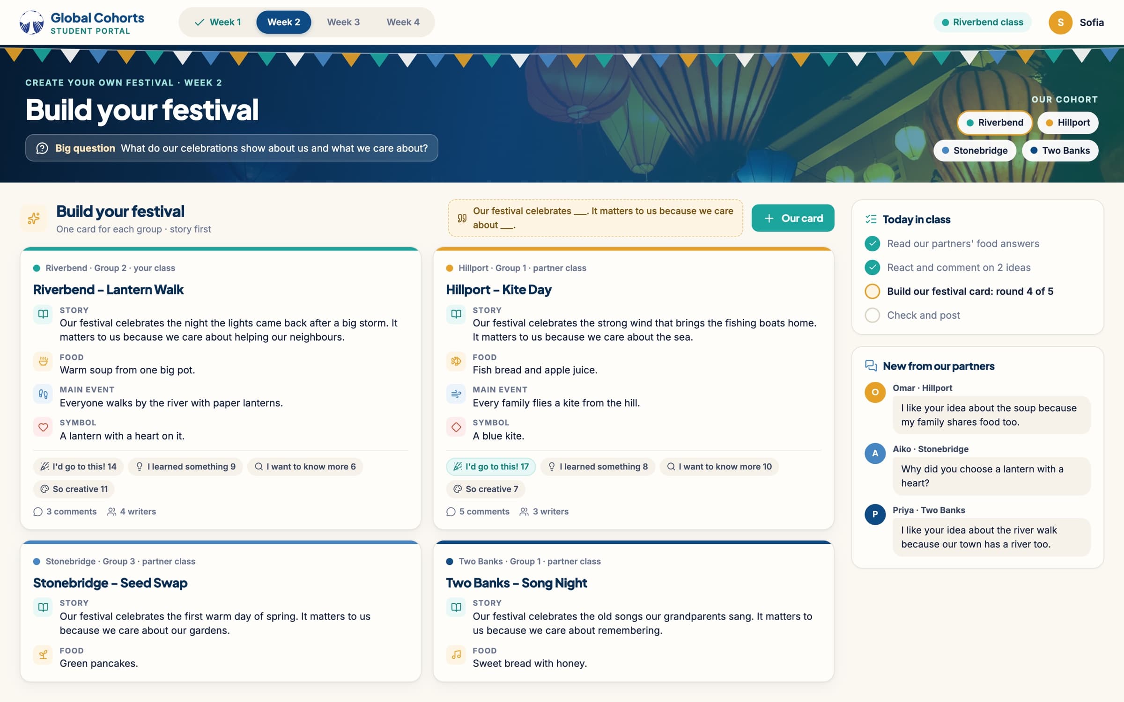
Task: Check the 'Check and post' task circle
Action: pos(872,315)
